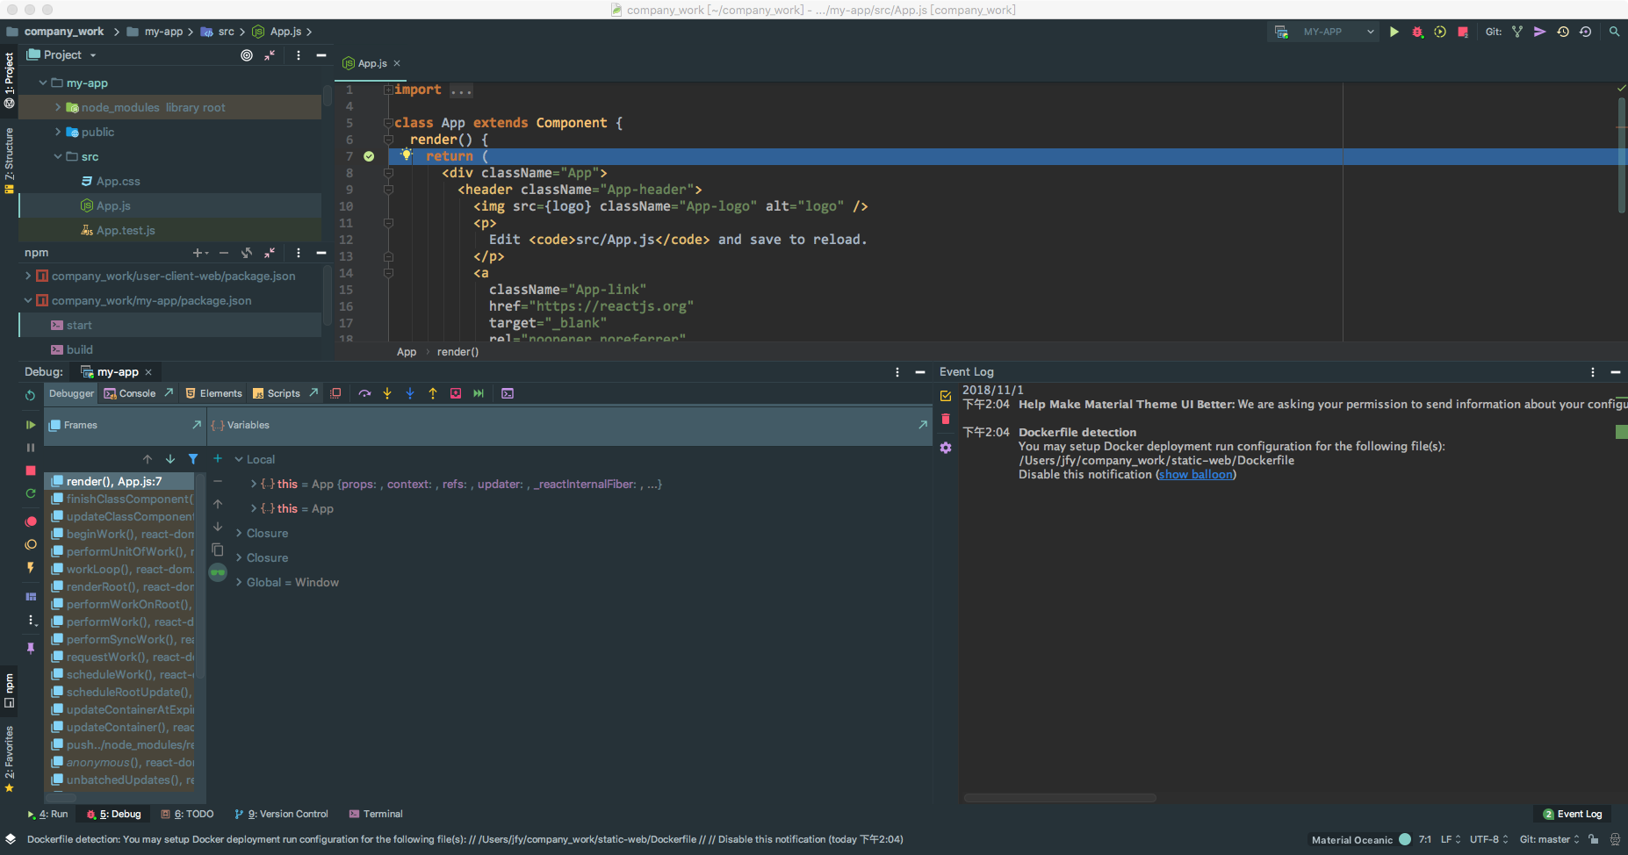Reload npm scripts with refresh arrows
This screenshot has height=855, width=1628.
[x=247, y=253]
